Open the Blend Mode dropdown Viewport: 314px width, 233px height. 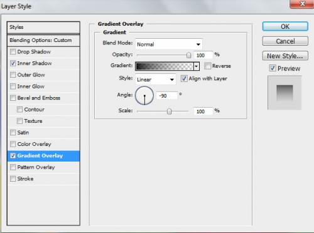click(x=169, y=44)
